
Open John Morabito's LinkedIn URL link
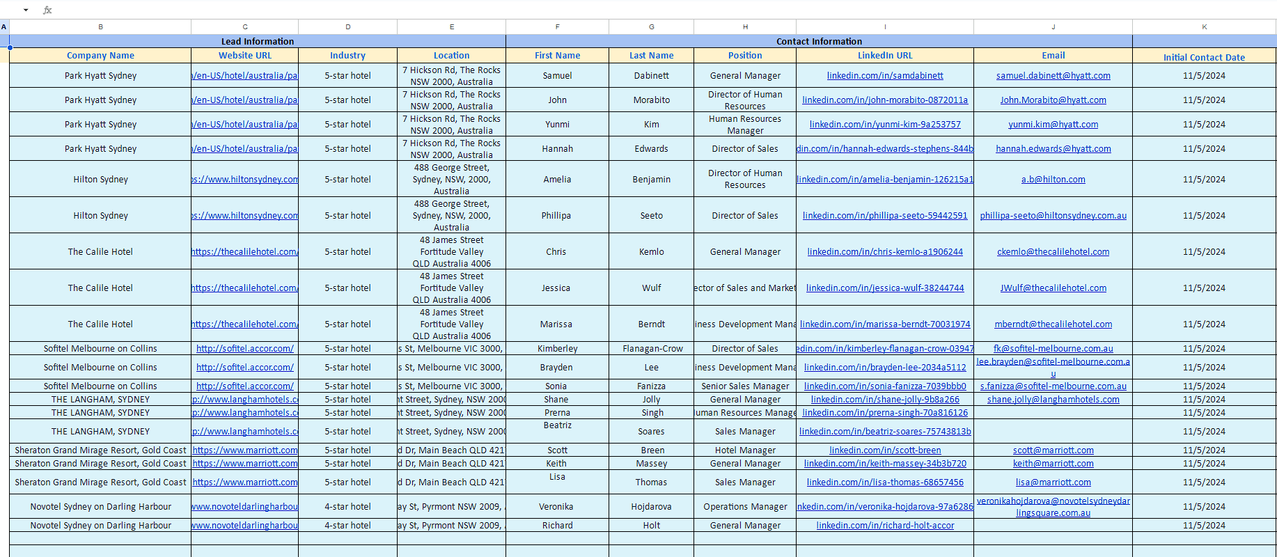point(885,100)
